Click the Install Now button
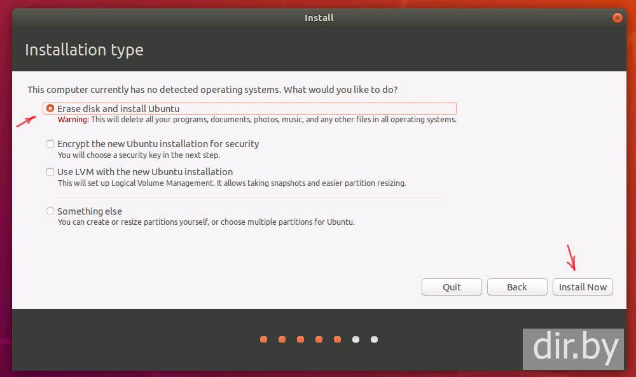The width and height of the screenshot is (636, 377). click(583, 287)
